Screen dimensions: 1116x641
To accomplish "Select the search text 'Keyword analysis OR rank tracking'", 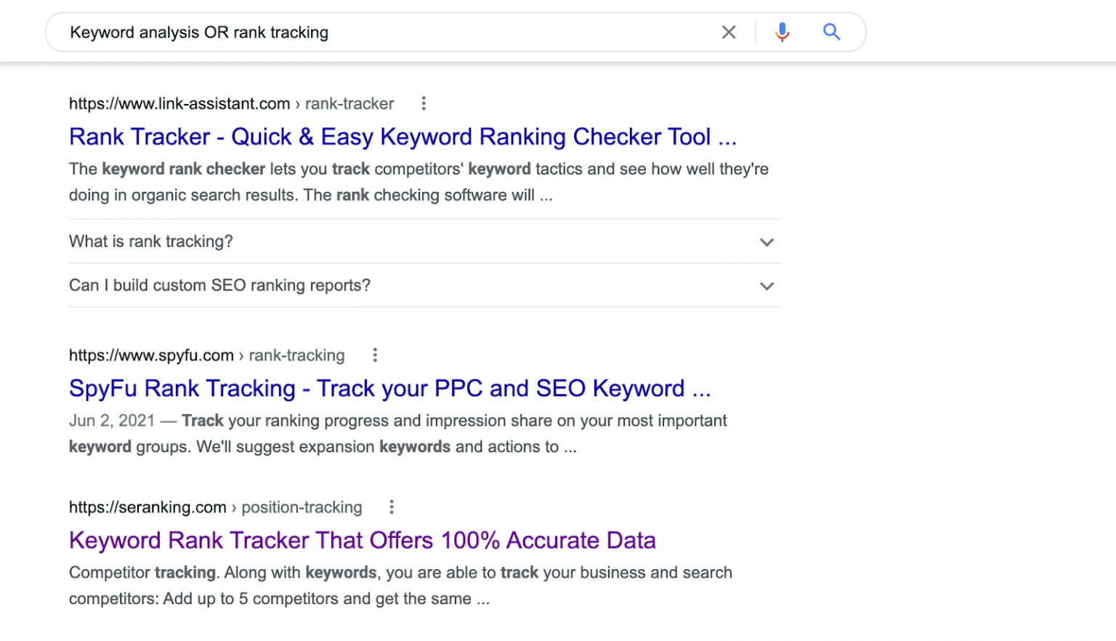I will 199,32.
